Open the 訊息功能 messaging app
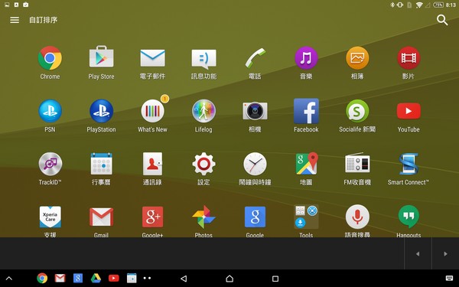This screenshot has height=287, width=459. point(203,59)
